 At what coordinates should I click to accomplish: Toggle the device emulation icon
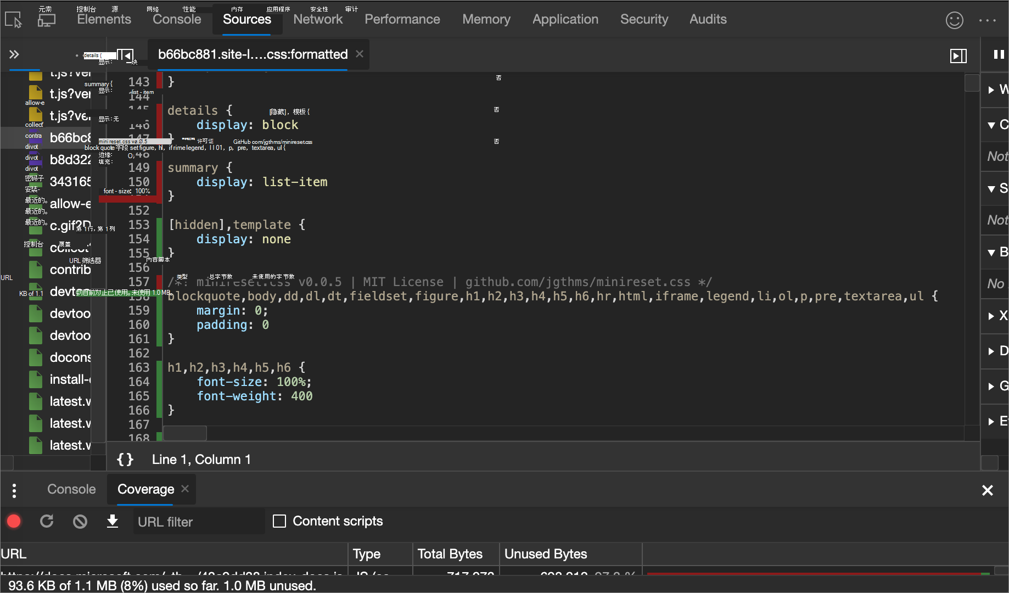[46, 20]
